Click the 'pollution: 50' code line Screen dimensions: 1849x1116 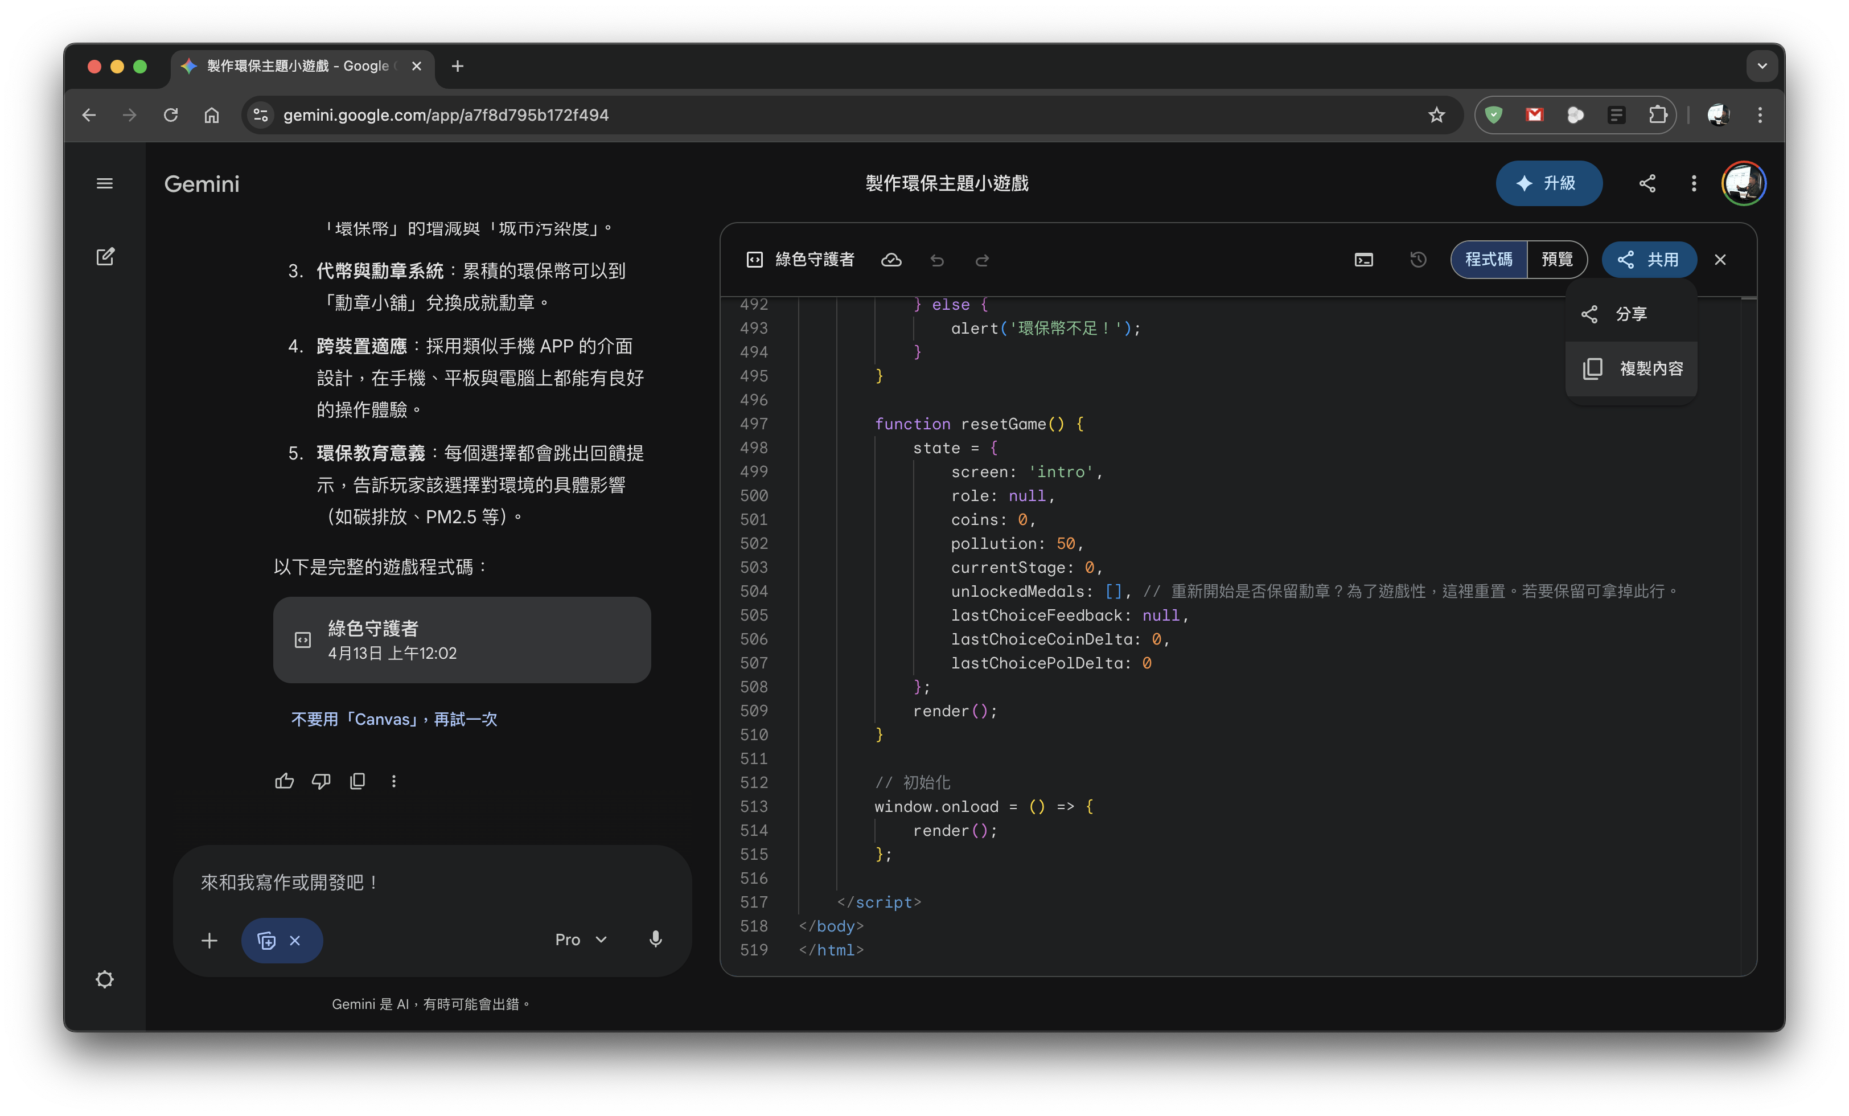click(x=1016, y=543)
